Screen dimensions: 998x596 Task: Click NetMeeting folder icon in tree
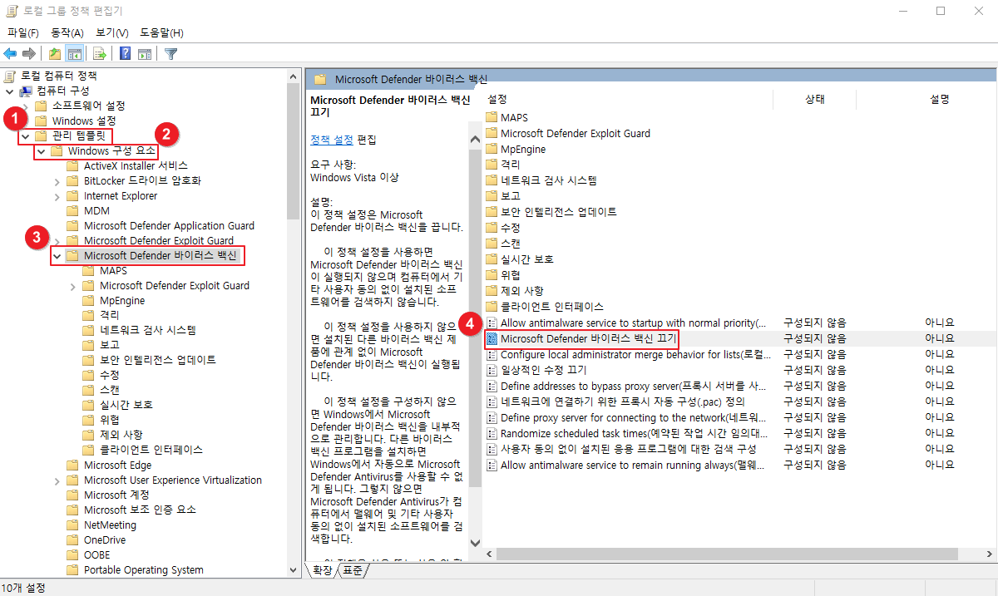click(73, 525)
